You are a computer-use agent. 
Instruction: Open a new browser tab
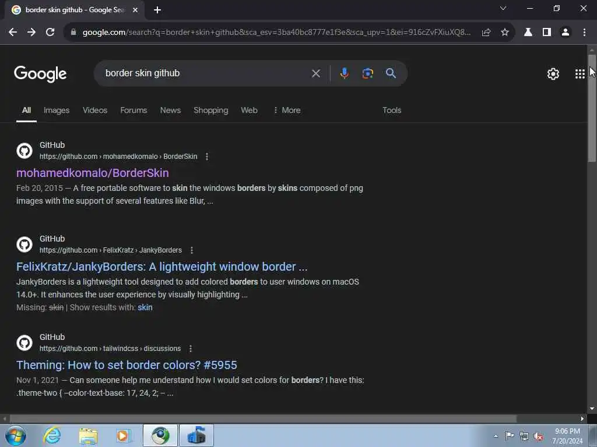157,10
